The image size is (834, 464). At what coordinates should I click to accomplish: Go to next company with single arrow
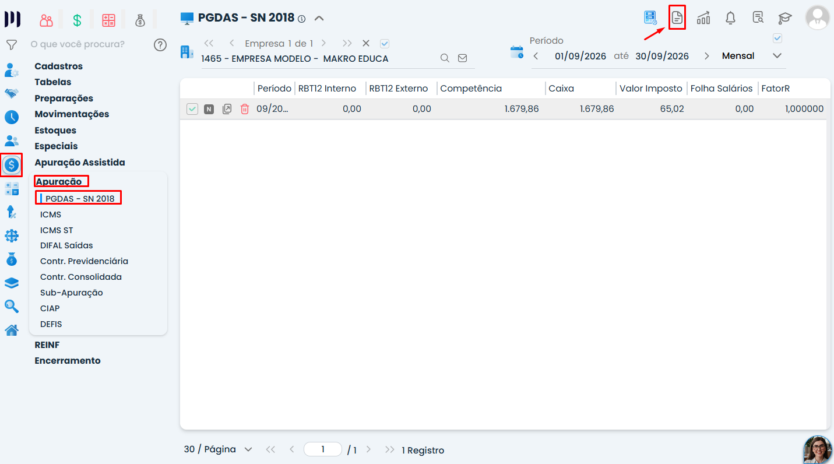324,43
